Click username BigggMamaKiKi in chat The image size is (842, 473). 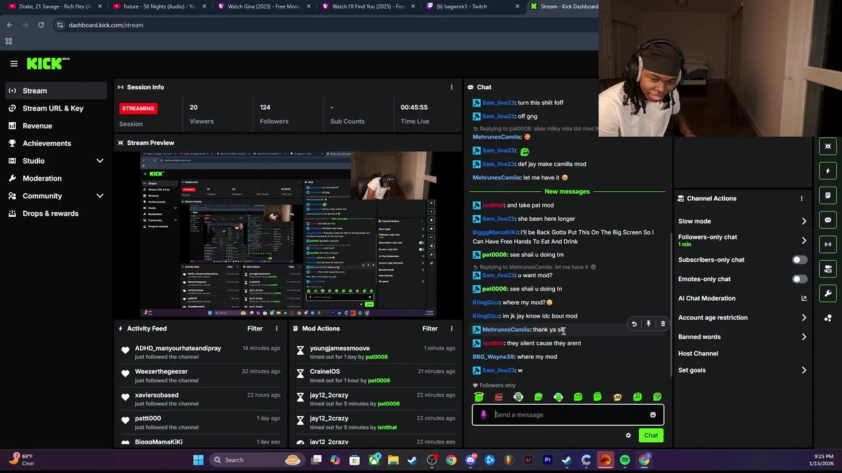(495, 233)
